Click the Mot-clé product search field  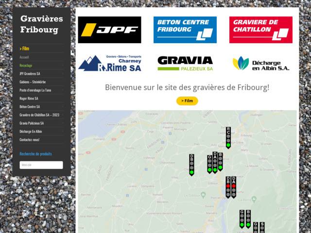pyautogui.click(x=41, y=165)
